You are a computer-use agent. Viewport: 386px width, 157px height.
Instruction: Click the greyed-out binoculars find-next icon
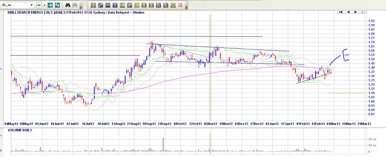[75, 5]
